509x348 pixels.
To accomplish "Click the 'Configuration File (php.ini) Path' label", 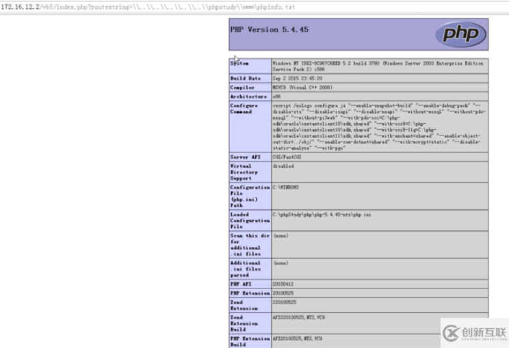I will click(x=250, y=196).
